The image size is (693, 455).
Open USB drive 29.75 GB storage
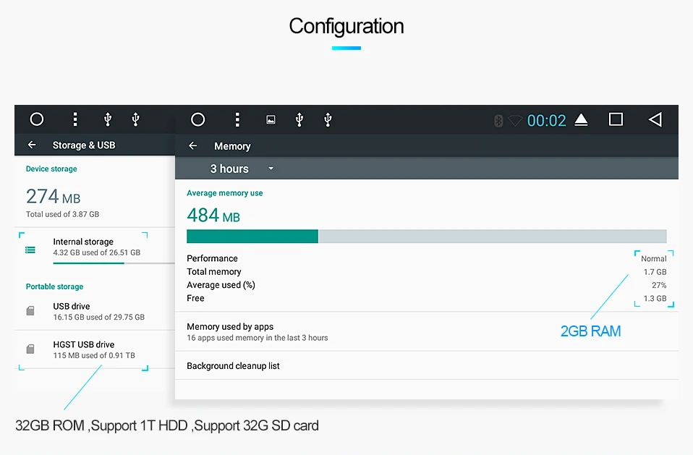(95, 312)
